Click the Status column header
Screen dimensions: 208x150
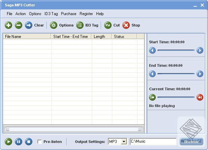click(124, 36)
